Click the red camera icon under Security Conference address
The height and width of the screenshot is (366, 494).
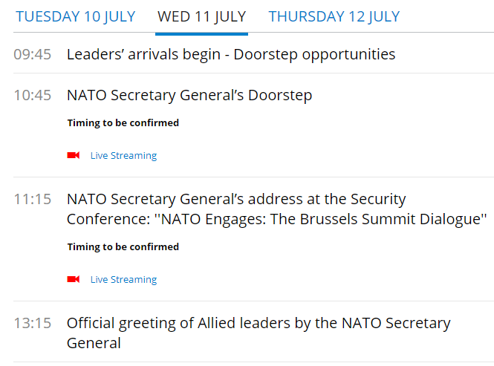(x=74, y=279)
